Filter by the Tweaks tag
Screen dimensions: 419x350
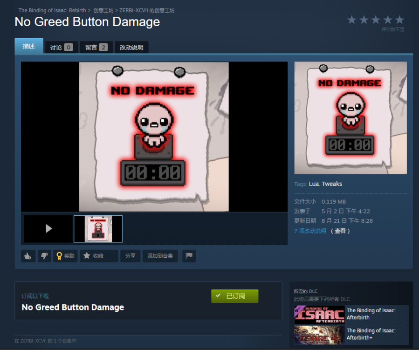point(332,184)
